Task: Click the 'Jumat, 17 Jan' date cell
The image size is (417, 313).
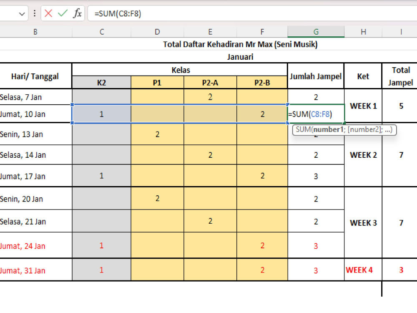Action: [35, 176]
